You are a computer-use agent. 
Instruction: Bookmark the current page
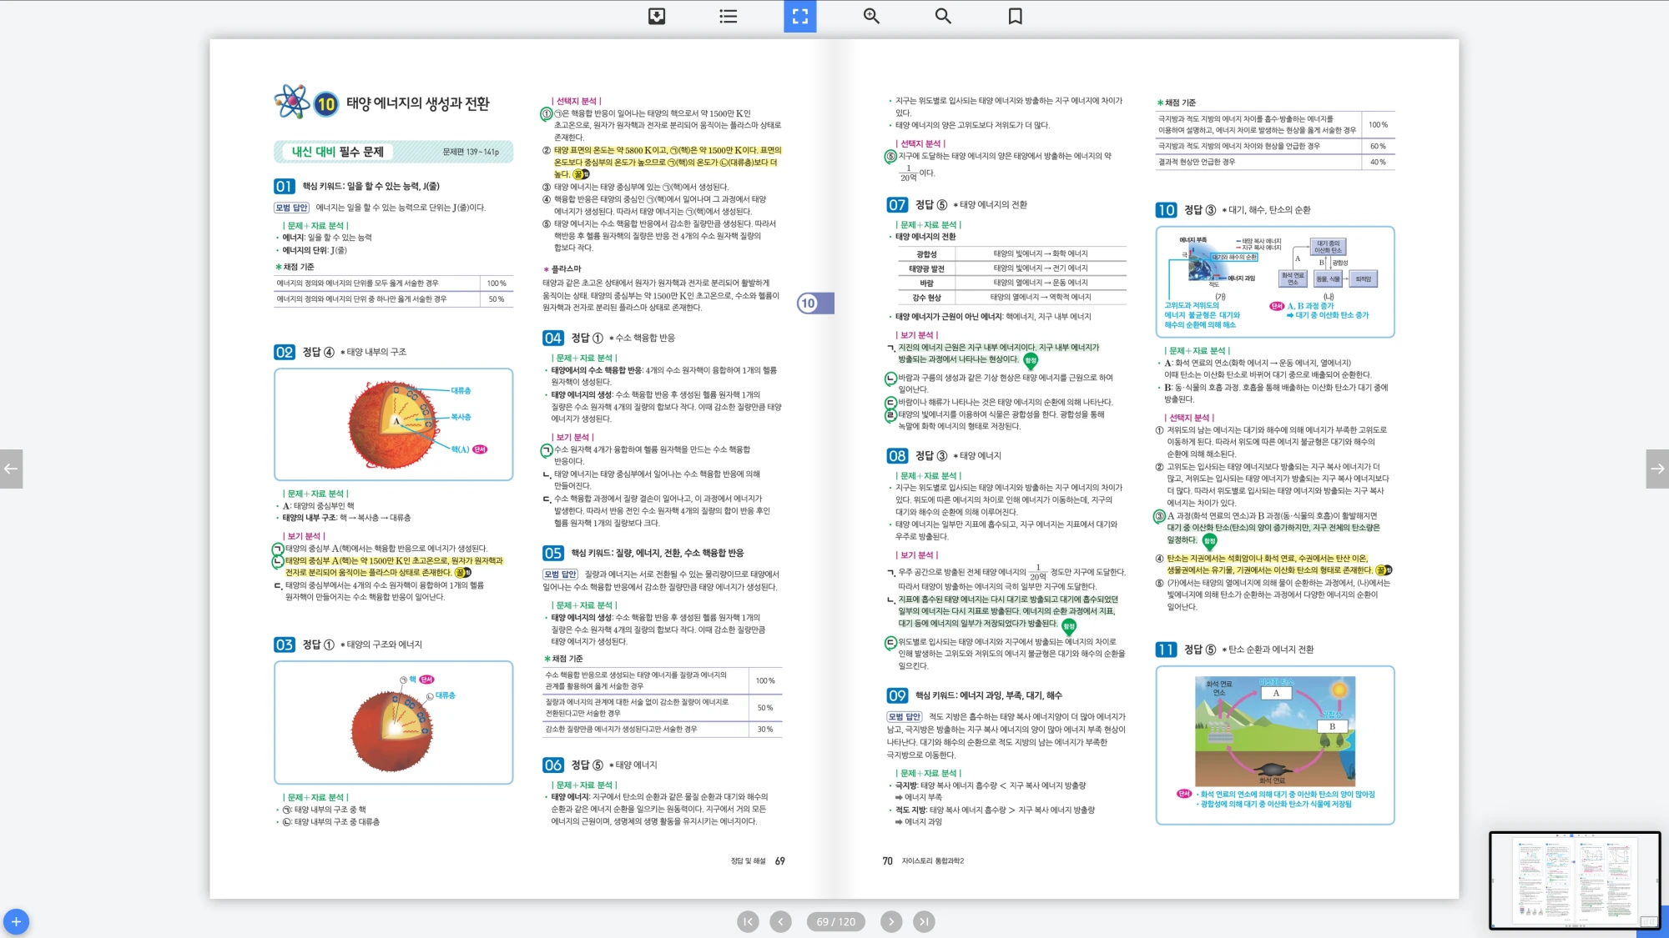pyautogui.click(x=1015, y=16)
